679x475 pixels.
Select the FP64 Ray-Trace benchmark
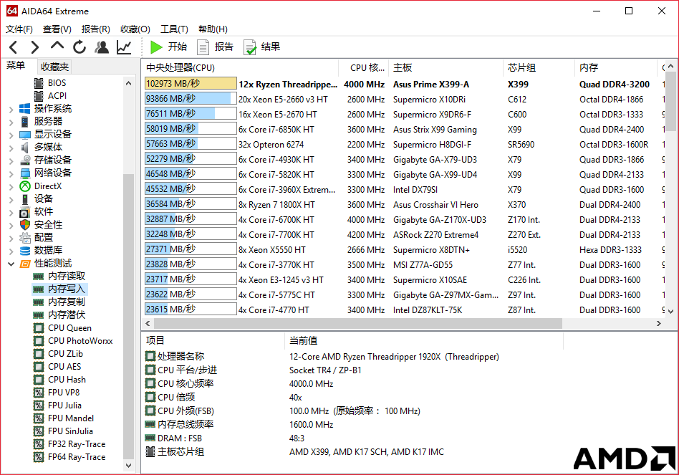77,457
